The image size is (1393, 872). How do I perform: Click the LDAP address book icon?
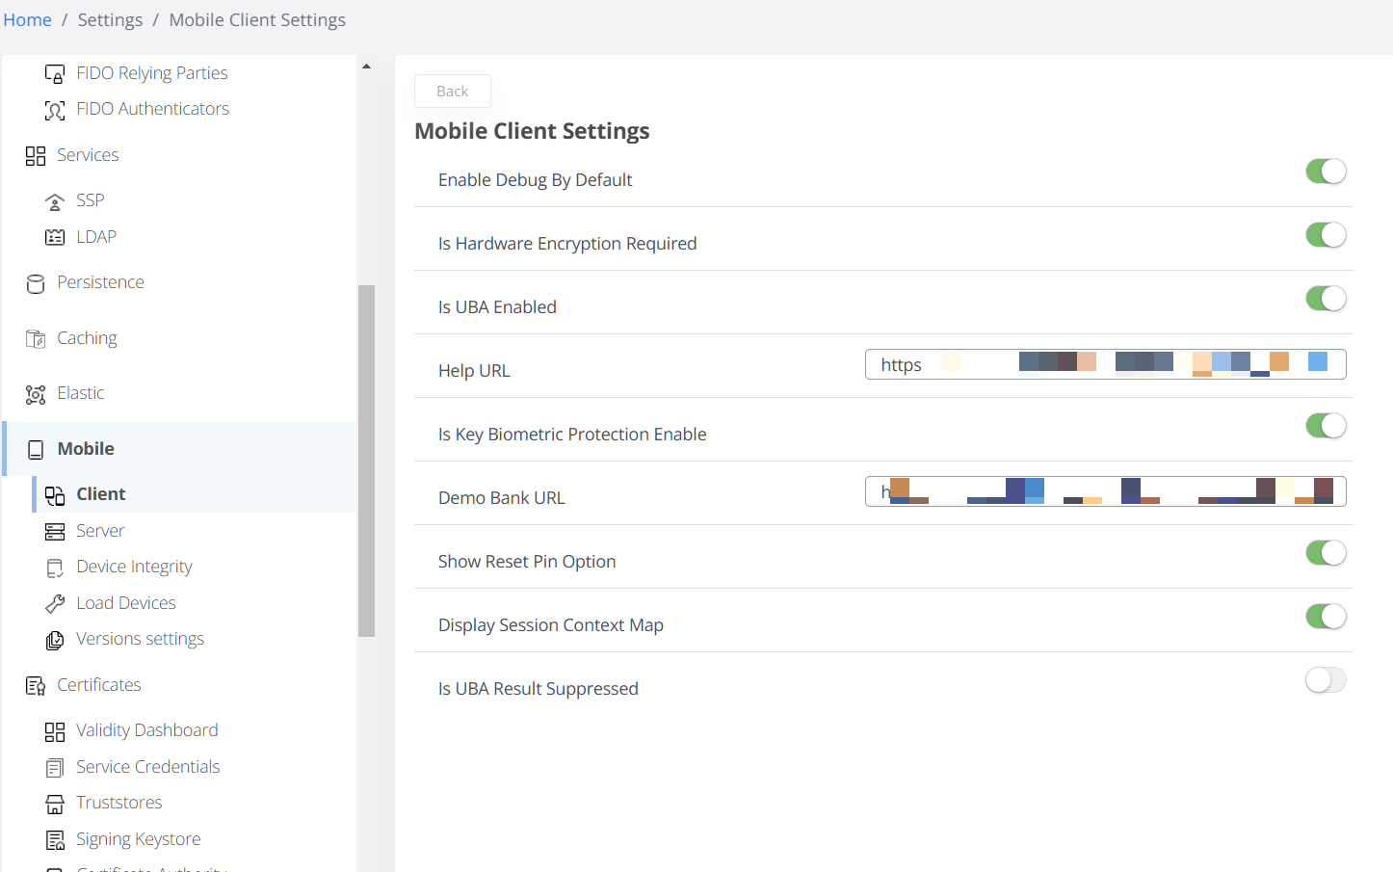click(x=55, y=236)
